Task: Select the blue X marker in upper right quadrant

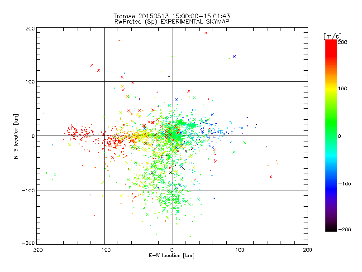Action: click(x=234, y=57)
